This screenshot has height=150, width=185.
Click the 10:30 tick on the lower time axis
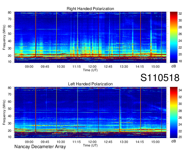point(61,142)
